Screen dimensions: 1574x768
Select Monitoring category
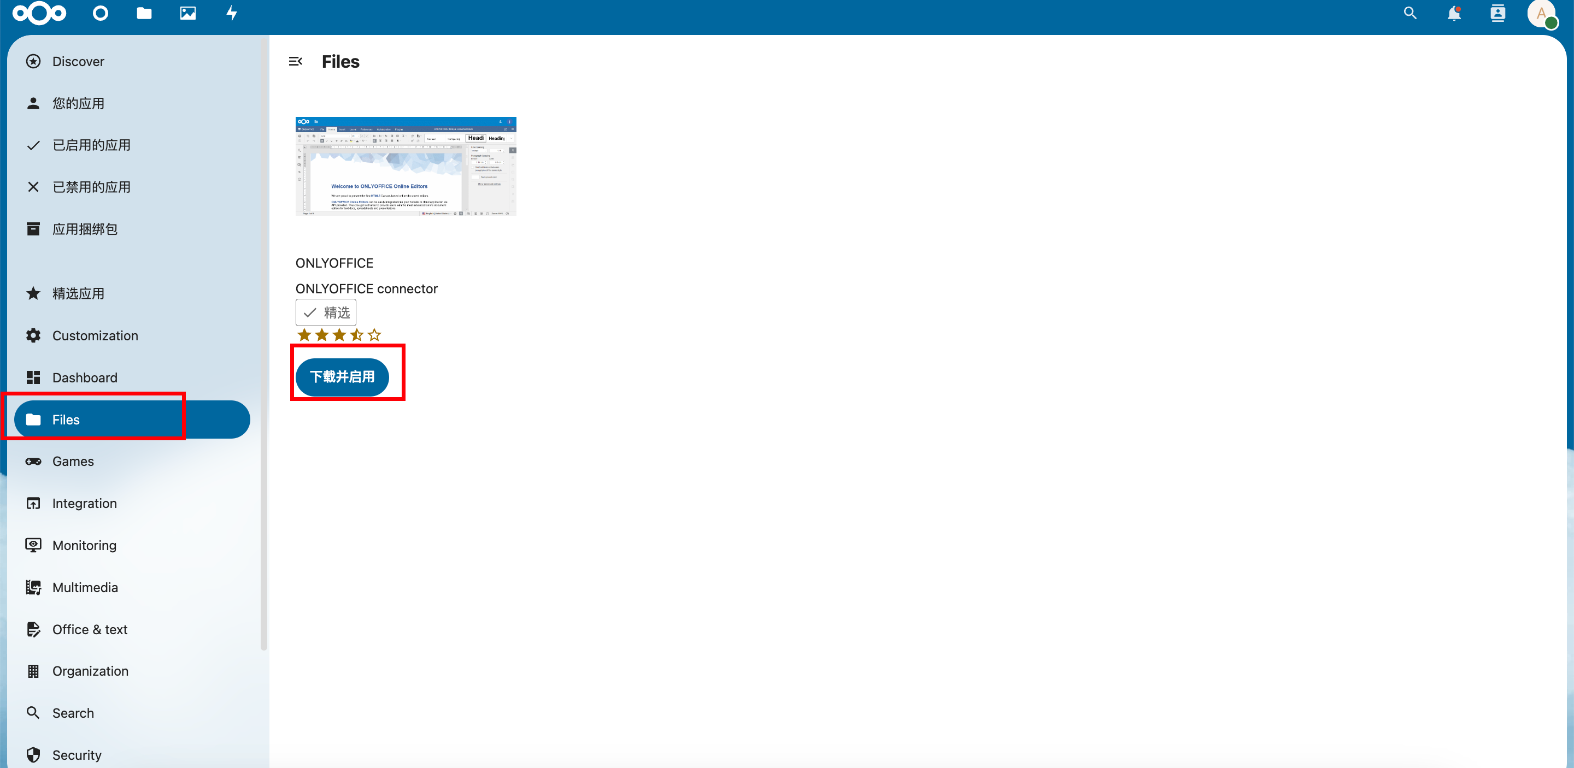tap(132, 545)
